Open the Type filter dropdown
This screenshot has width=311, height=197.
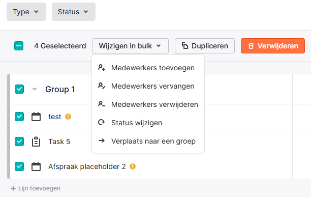coord(26,12)
